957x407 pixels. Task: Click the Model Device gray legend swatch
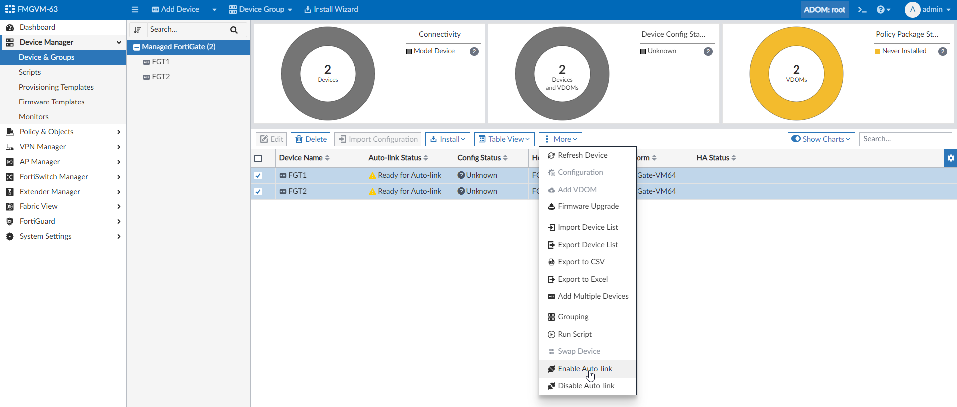coord(409,51)
